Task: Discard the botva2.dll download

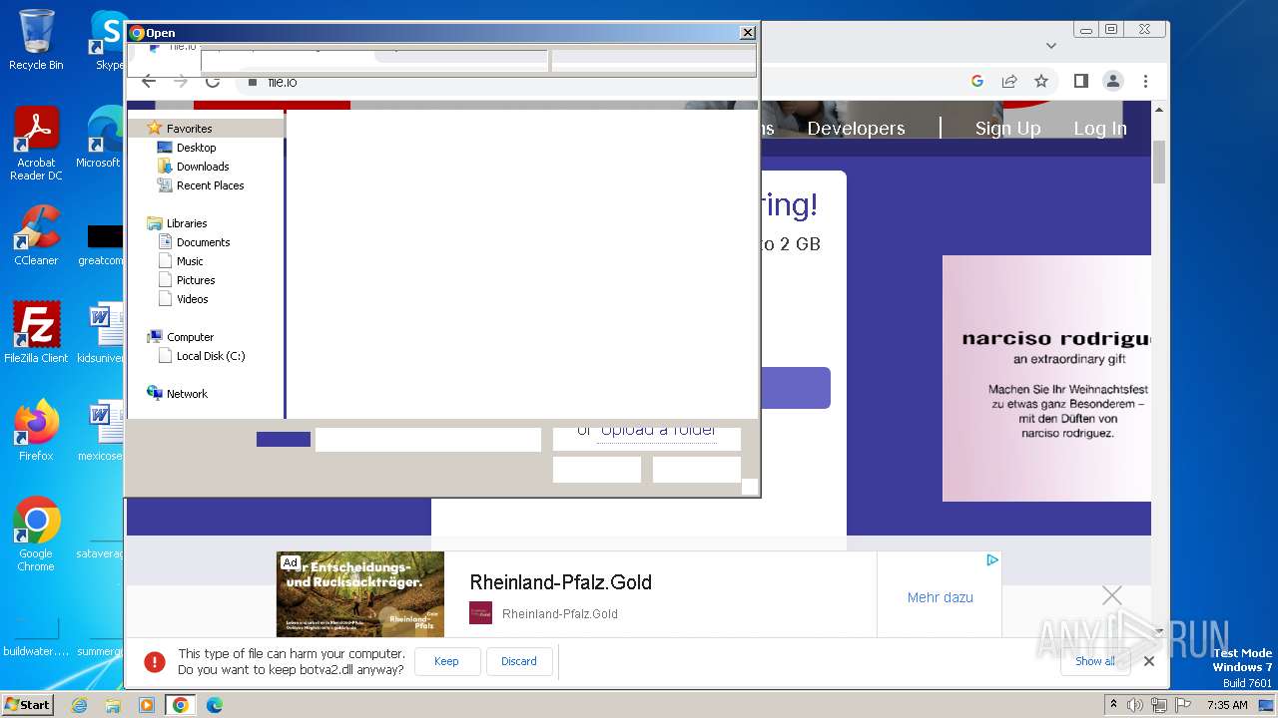Action: tap(519, 661)
